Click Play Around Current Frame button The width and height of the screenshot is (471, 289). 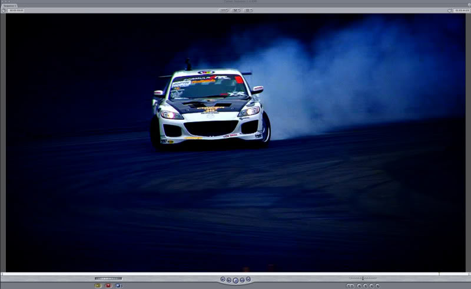(243, 280)
